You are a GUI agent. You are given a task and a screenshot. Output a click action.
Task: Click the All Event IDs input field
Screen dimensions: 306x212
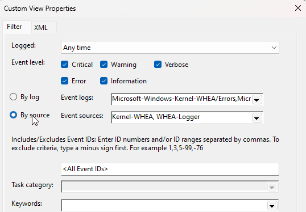point(170,169)
